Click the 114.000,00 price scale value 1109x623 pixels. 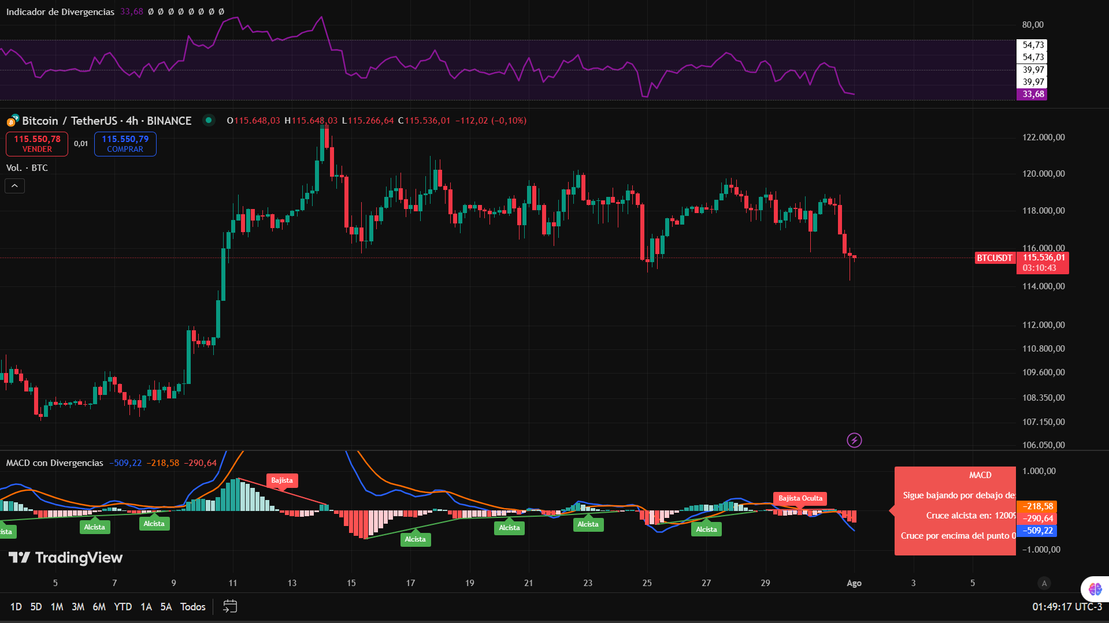[1043, 286]
